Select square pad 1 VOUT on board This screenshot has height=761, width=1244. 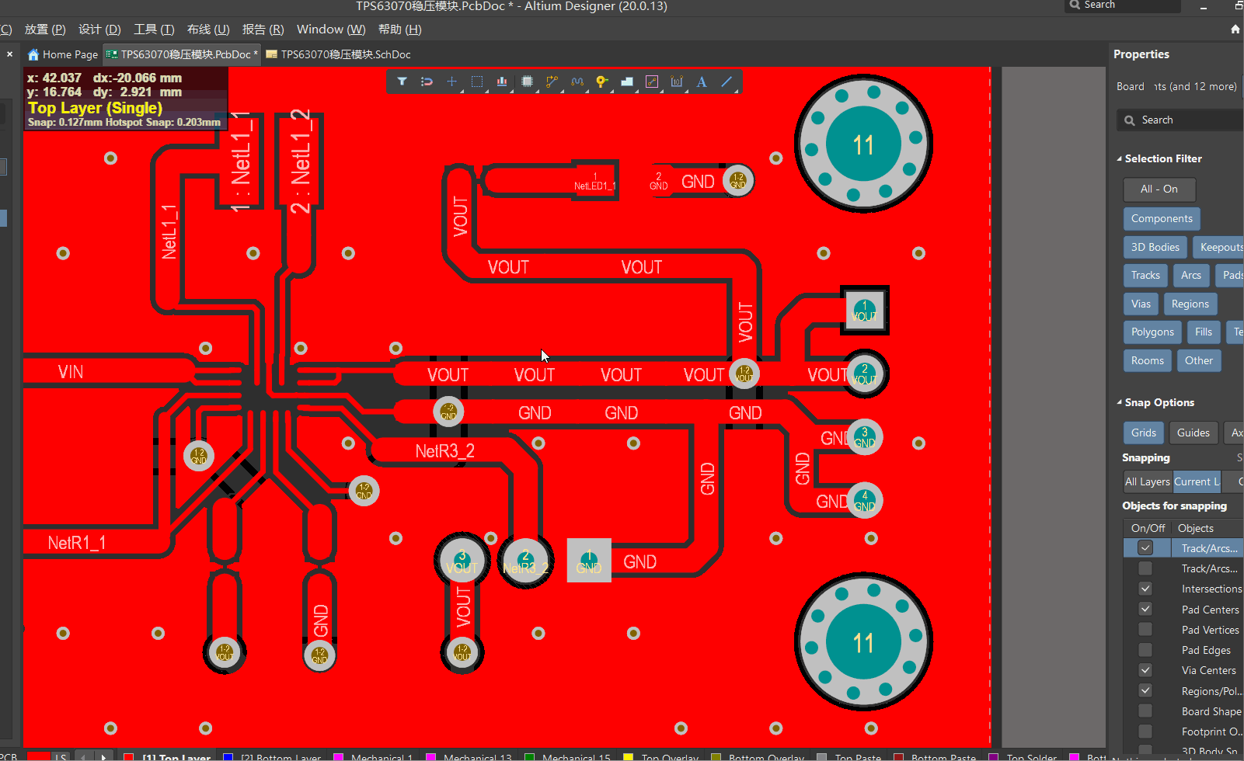(x=864, y=311)
